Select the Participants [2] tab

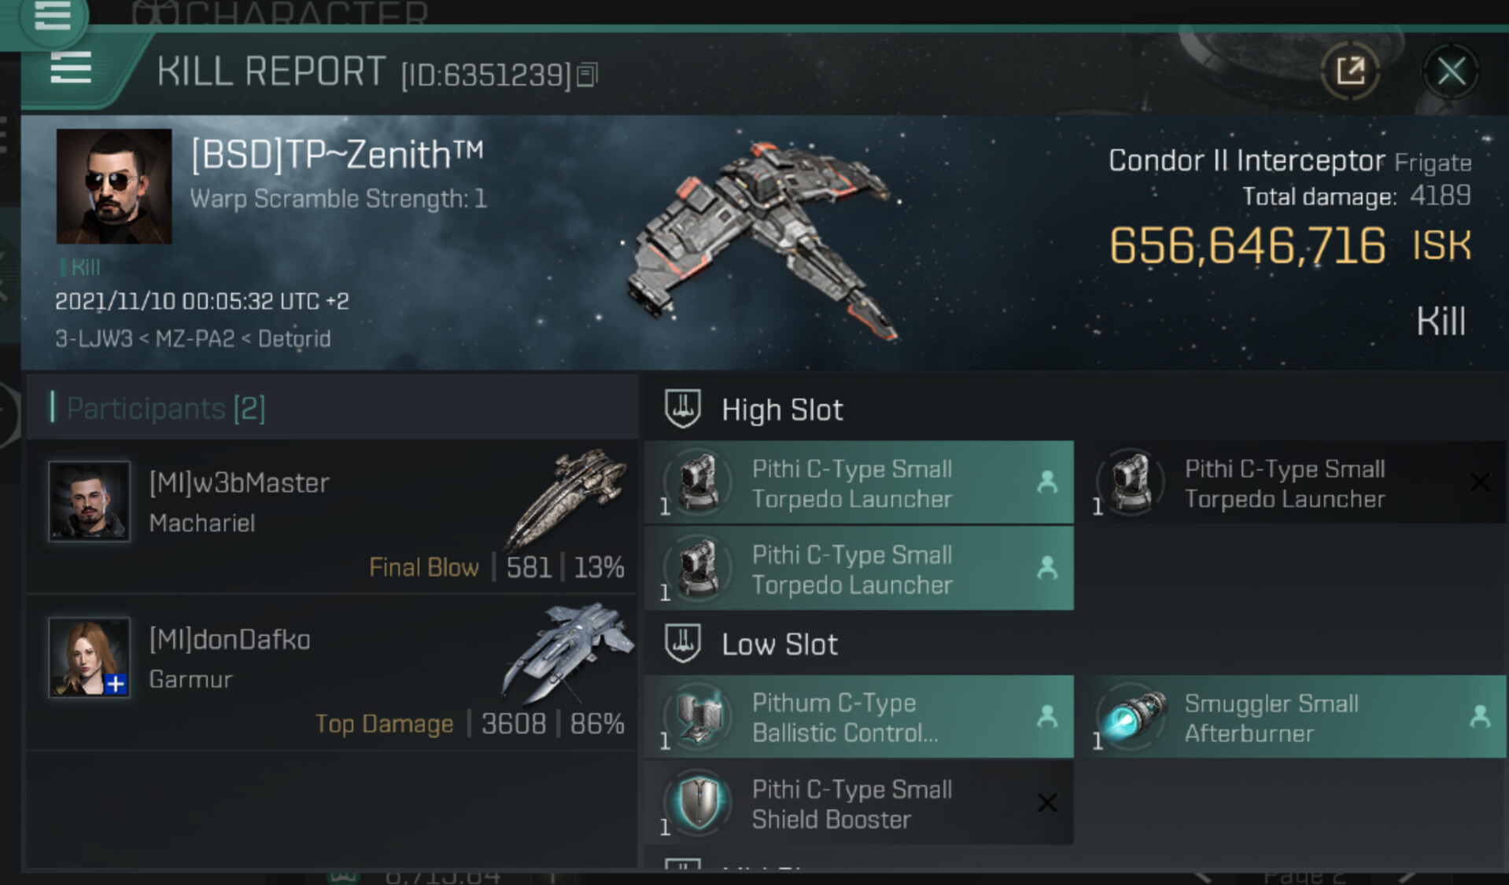coord(166,409)
